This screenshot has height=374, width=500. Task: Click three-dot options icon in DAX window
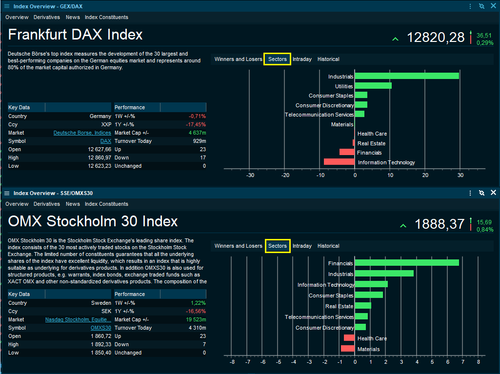(x=470, y=6)
